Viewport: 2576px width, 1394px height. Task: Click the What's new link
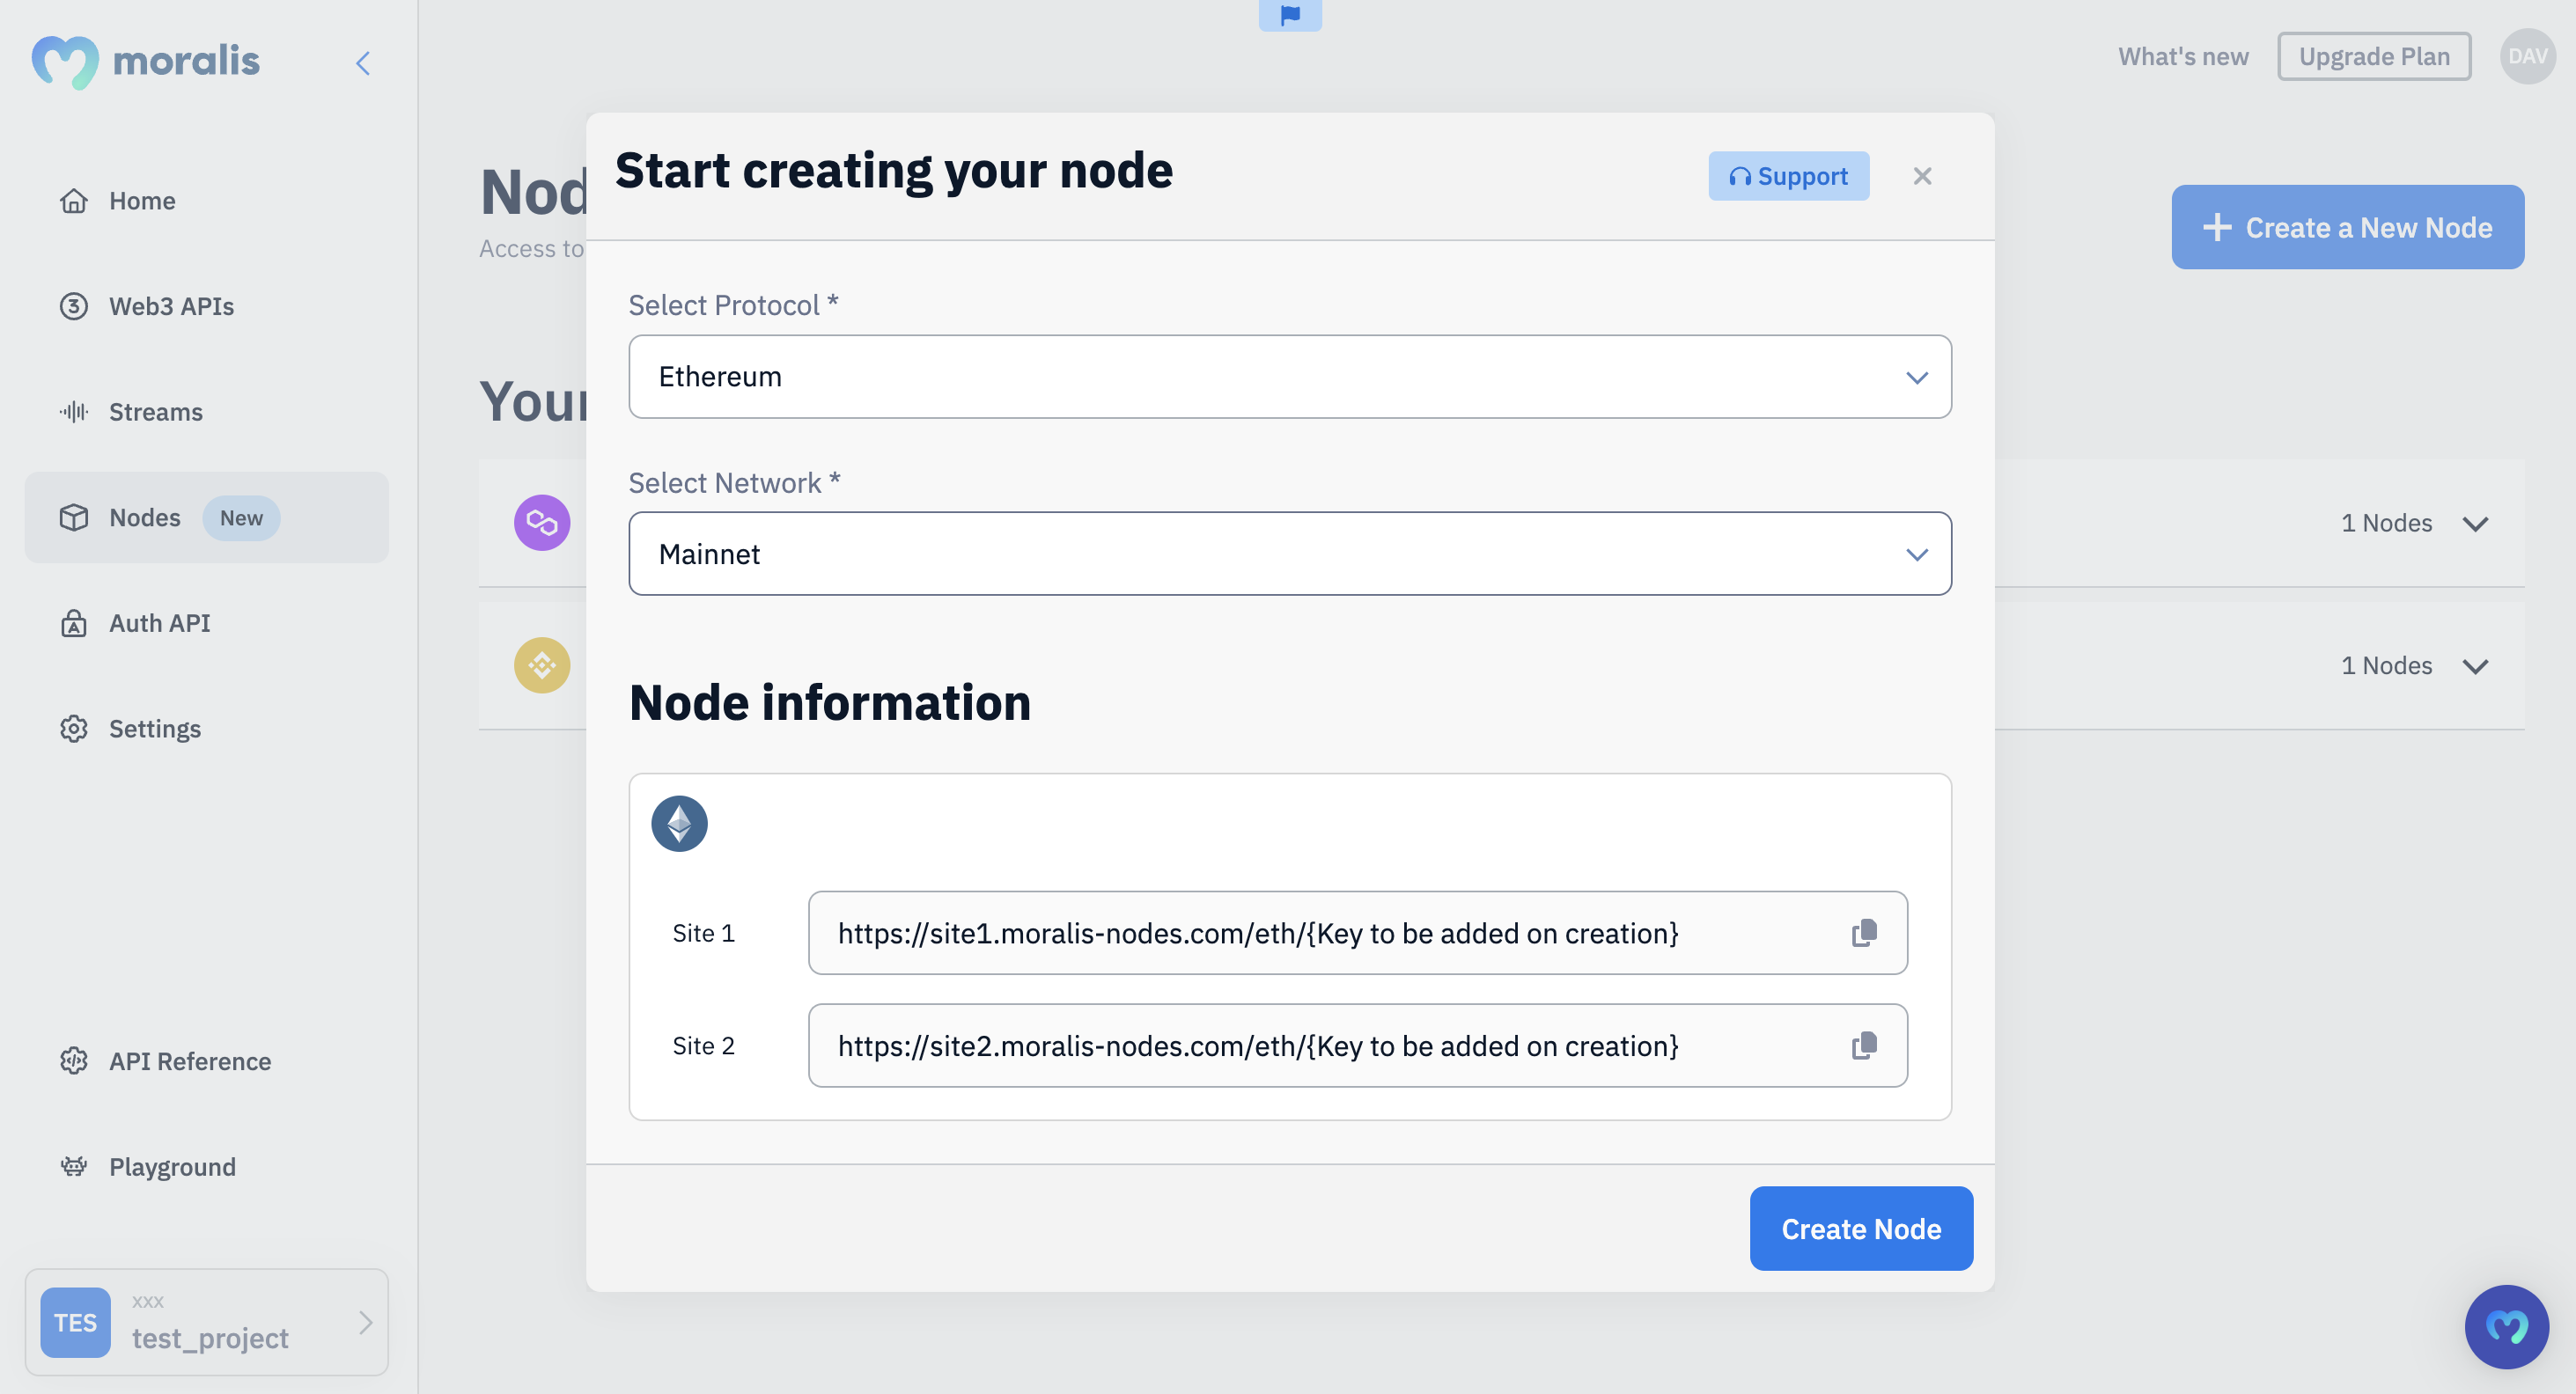2184,56
